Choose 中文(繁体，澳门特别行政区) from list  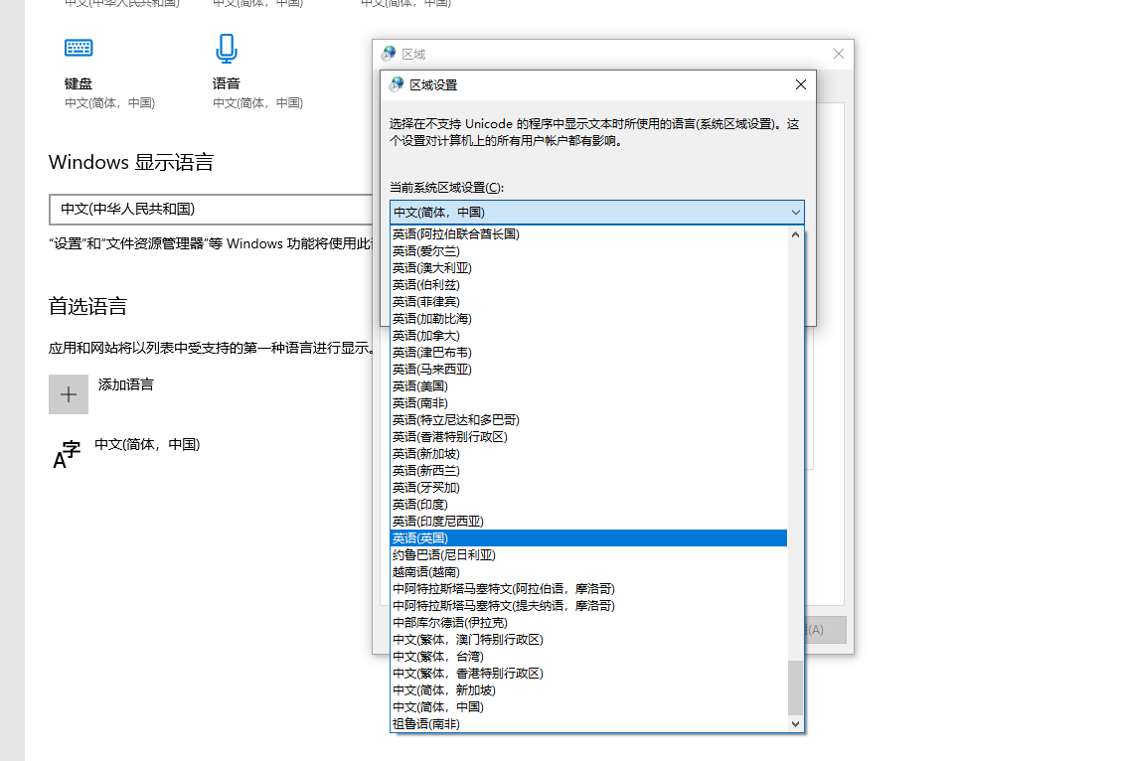[x=588, y=640]
